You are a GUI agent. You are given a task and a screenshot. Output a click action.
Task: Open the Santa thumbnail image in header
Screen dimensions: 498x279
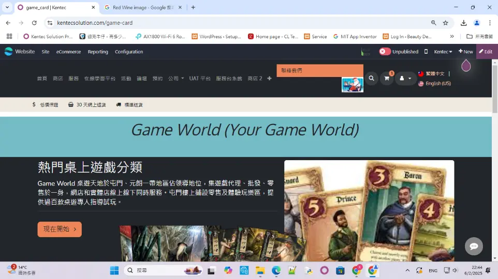pos(352,85)
